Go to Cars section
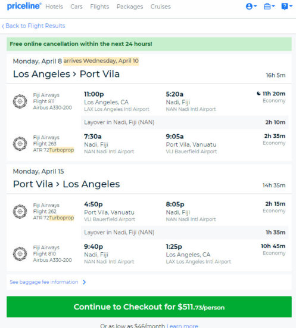296x328 pixels. click(76, 7)
